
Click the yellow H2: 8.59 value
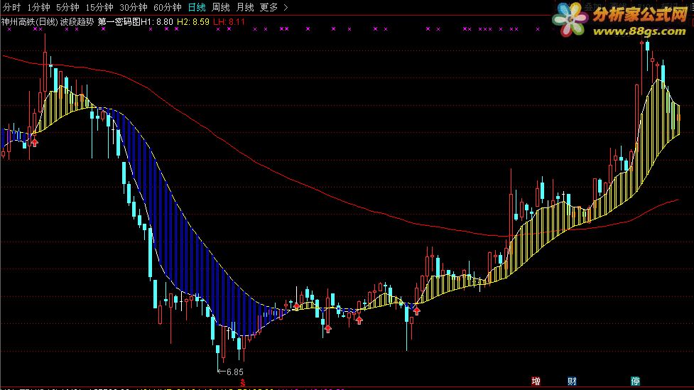point(193,22)
